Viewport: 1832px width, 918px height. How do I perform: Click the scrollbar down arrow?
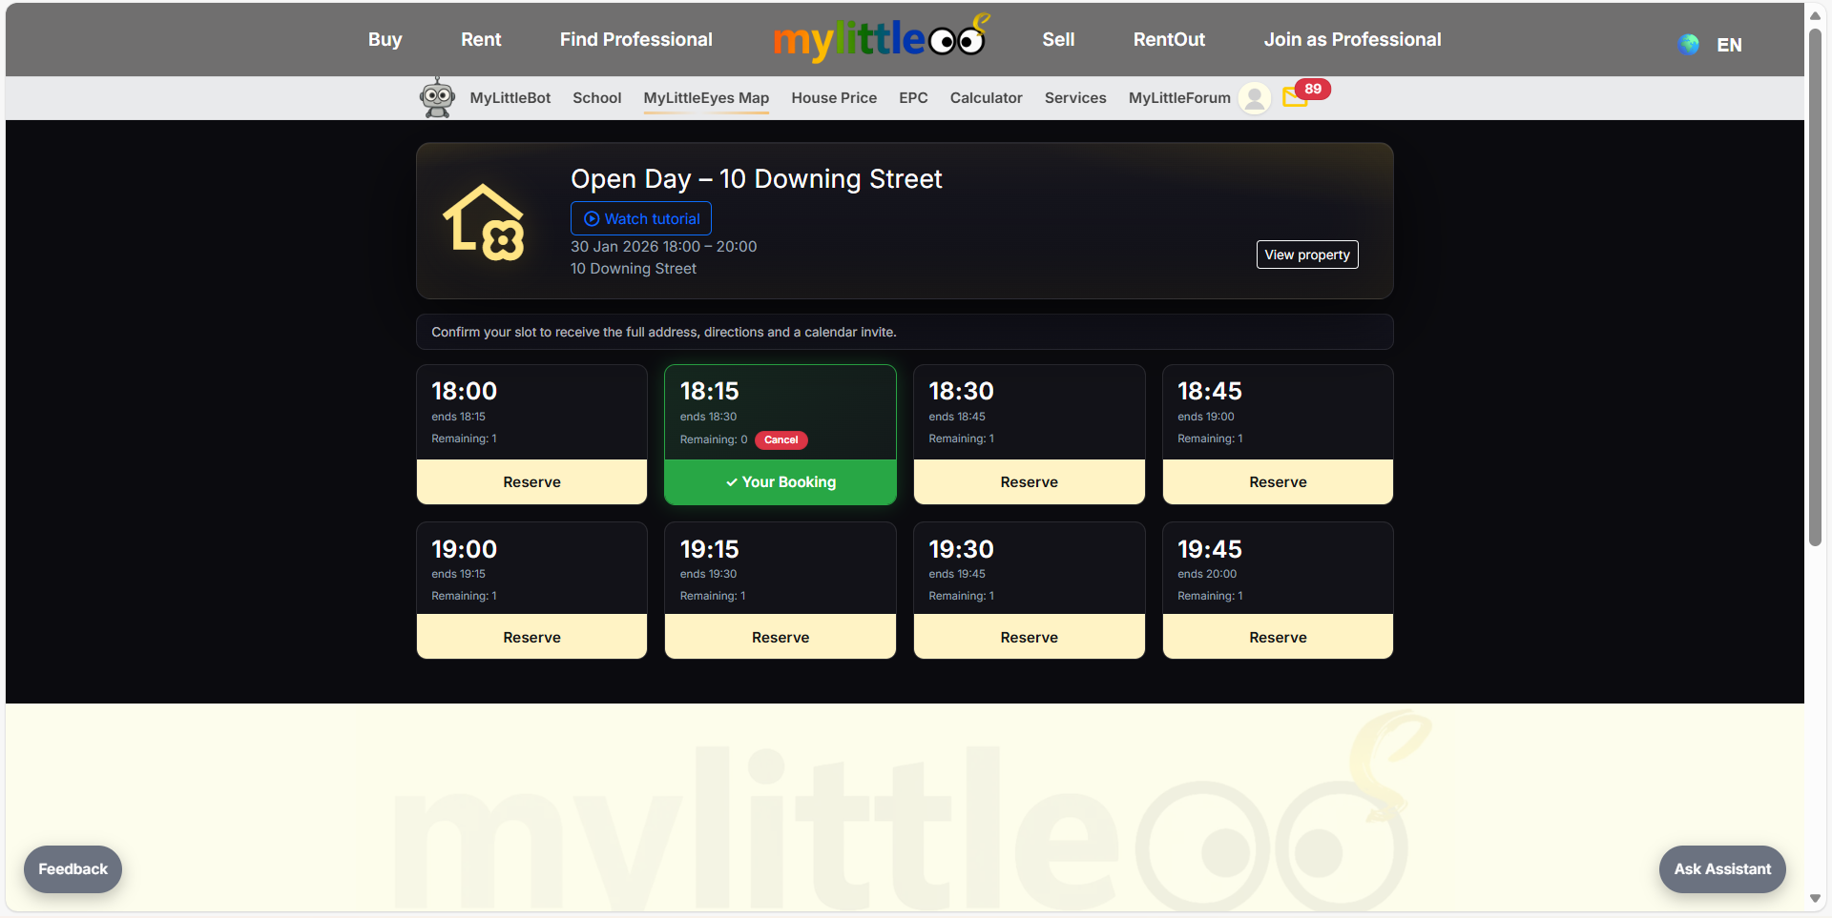click(1816, 898)
